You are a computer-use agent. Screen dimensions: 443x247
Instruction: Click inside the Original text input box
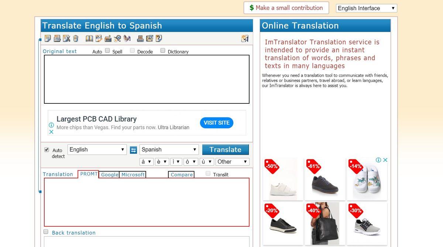pyautogui.click(x=147, y=79)
